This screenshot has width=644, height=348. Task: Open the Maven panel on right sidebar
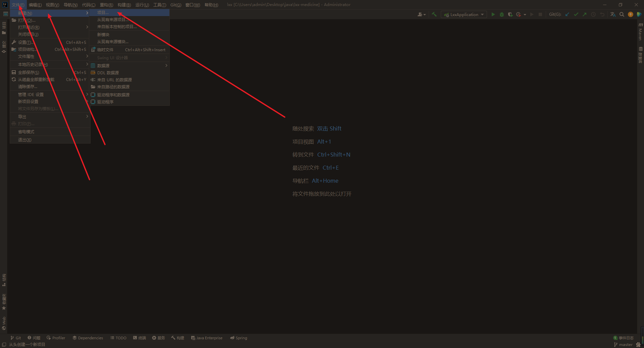pyautogui.click(x=640, y=31)
